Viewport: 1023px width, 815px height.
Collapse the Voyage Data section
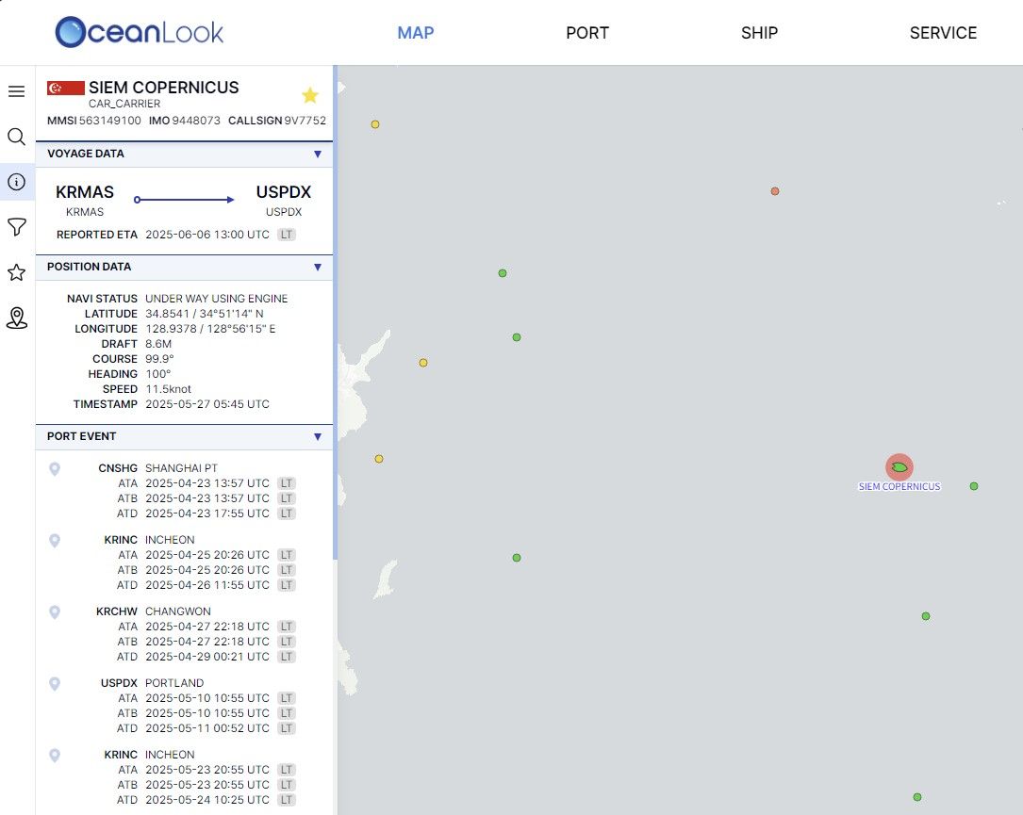317,154
